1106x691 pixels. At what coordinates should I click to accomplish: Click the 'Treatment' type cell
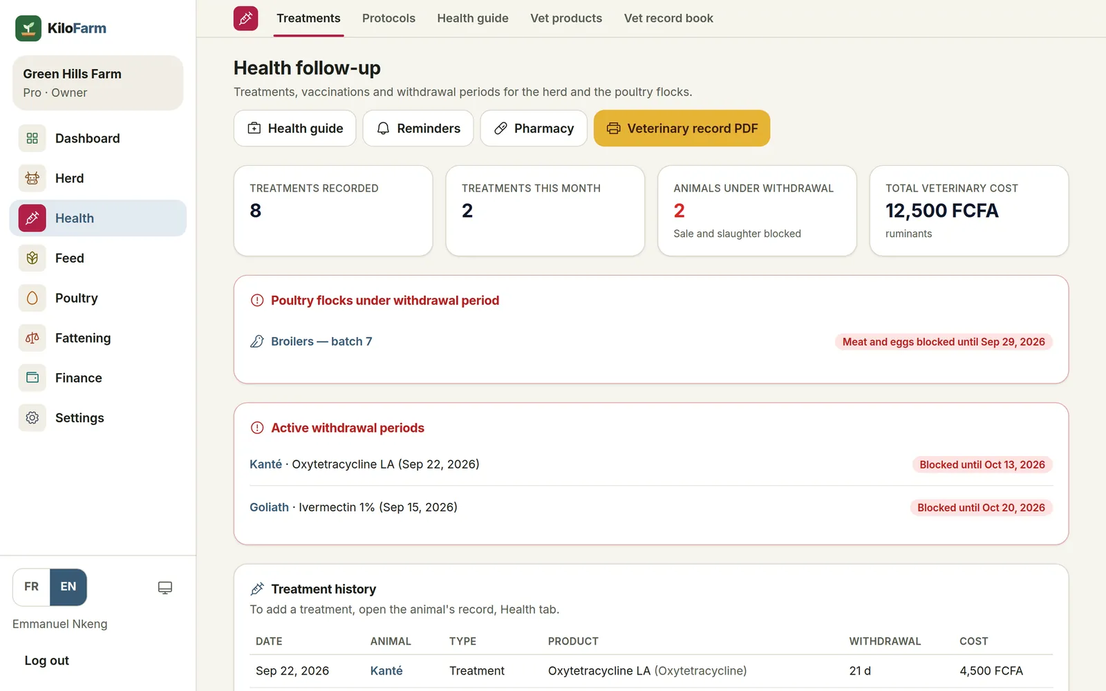click(x=477, y=671)
